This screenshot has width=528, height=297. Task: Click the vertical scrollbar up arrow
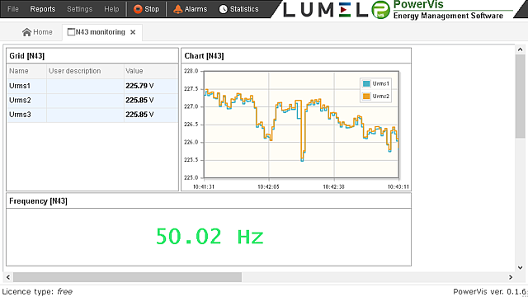[521, 49]
